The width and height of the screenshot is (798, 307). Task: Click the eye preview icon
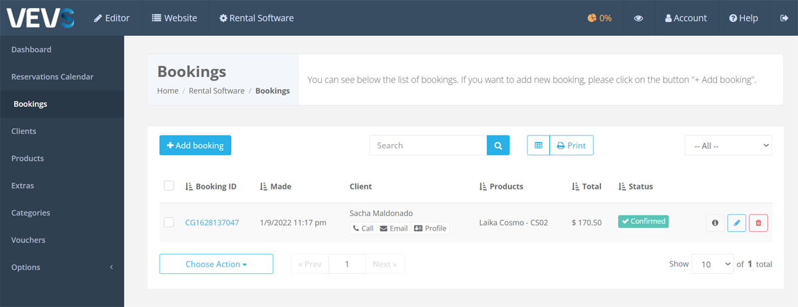[x=638, y=18]
